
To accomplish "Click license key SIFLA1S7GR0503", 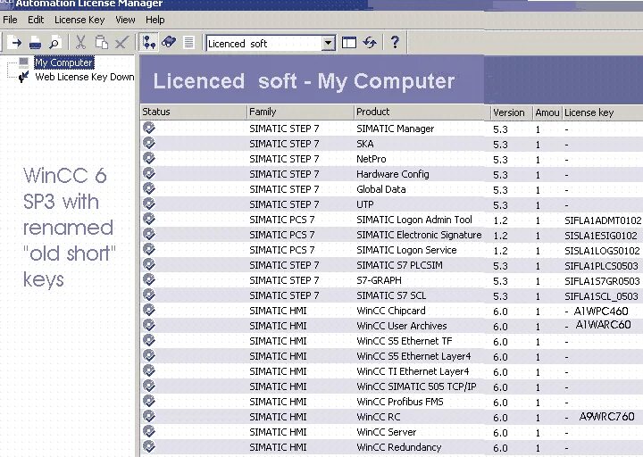I will 602,281.
